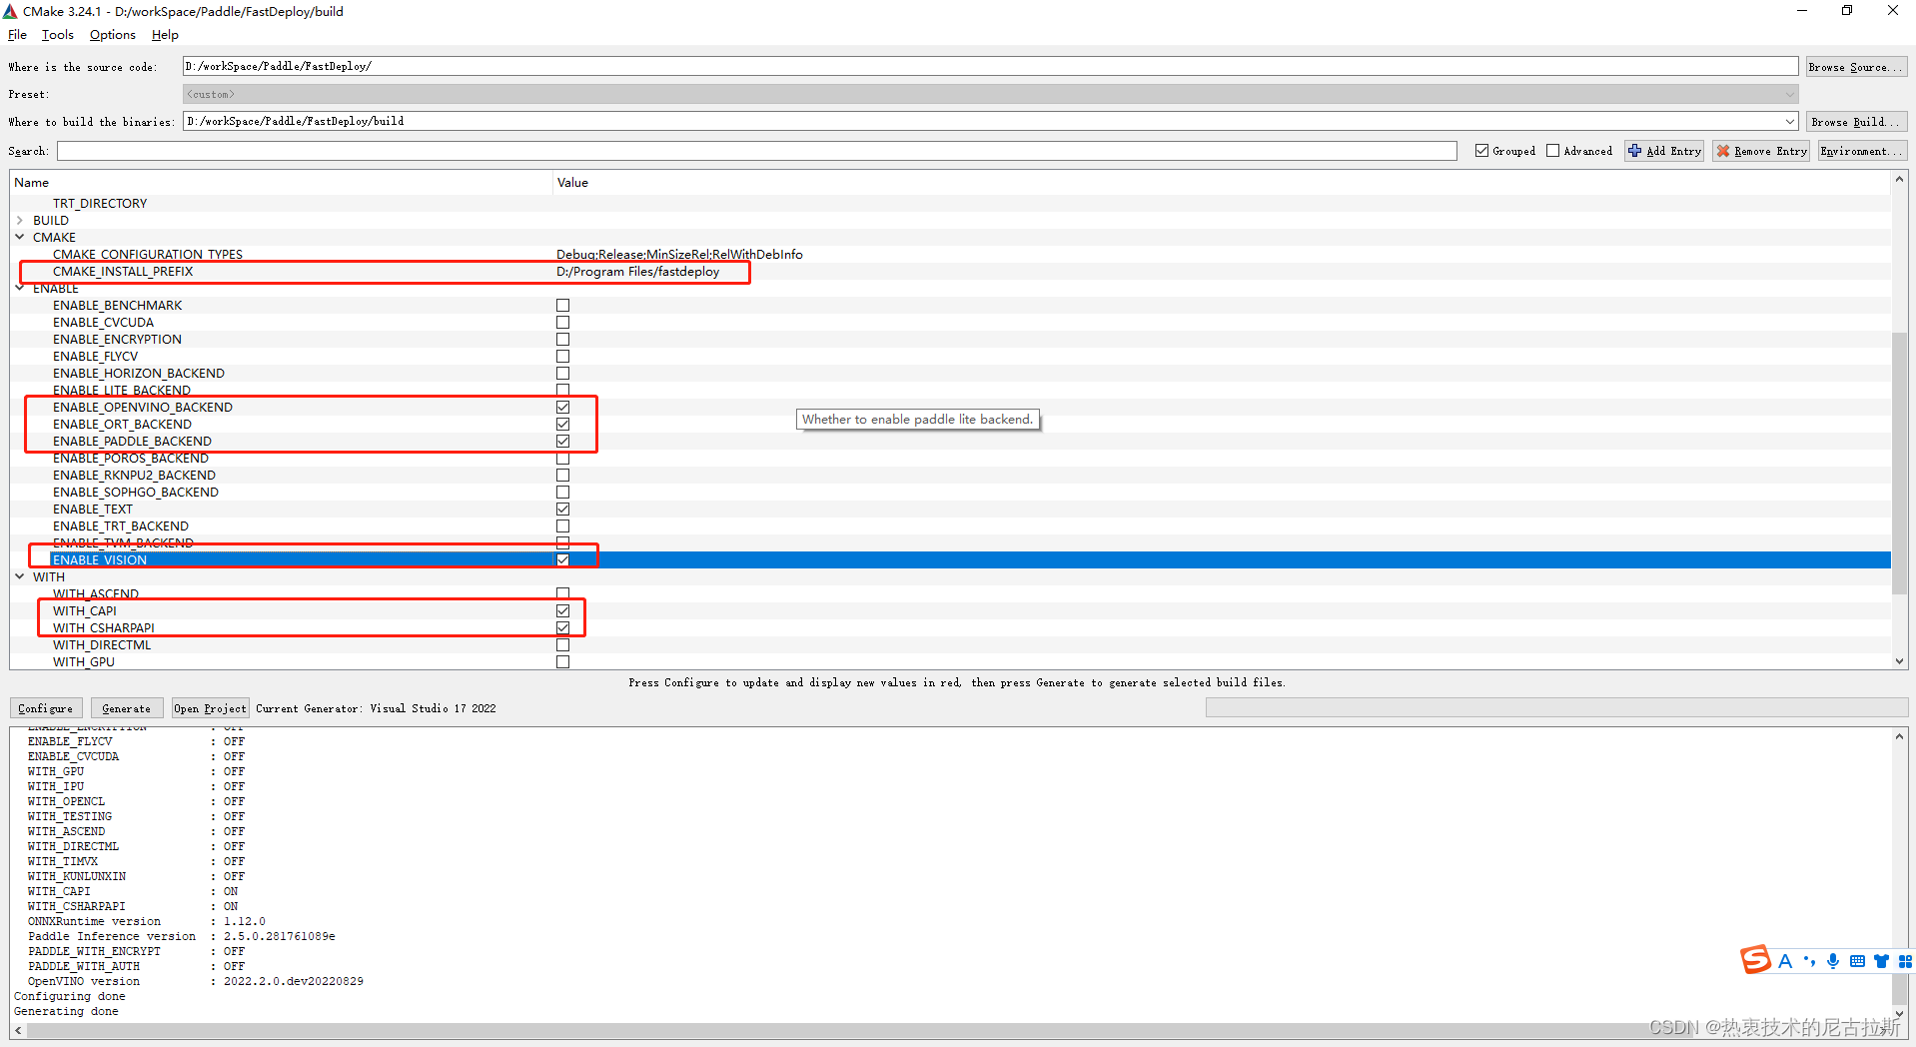The image size is (1916, 1047).
Task: Select the CMAKE_INSTALL_PREFIX value cell
Action: (637, 272)
